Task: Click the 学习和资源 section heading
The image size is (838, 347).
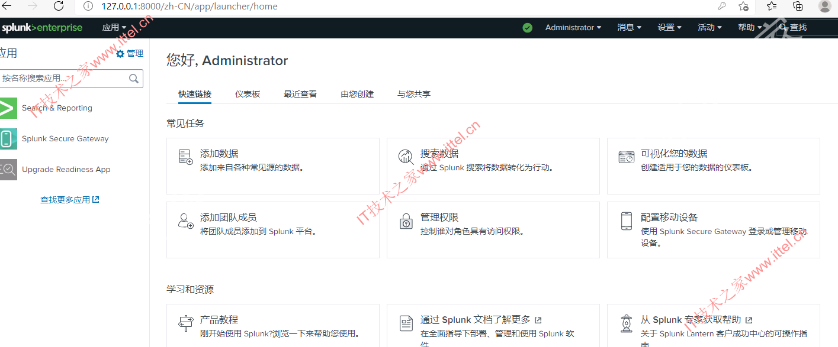Action: point(190,290)
